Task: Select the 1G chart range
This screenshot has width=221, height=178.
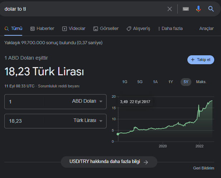Action: pos(124,82)
